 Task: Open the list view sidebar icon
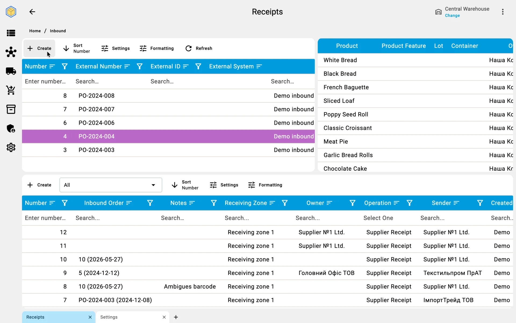click(x=11, y=33)
